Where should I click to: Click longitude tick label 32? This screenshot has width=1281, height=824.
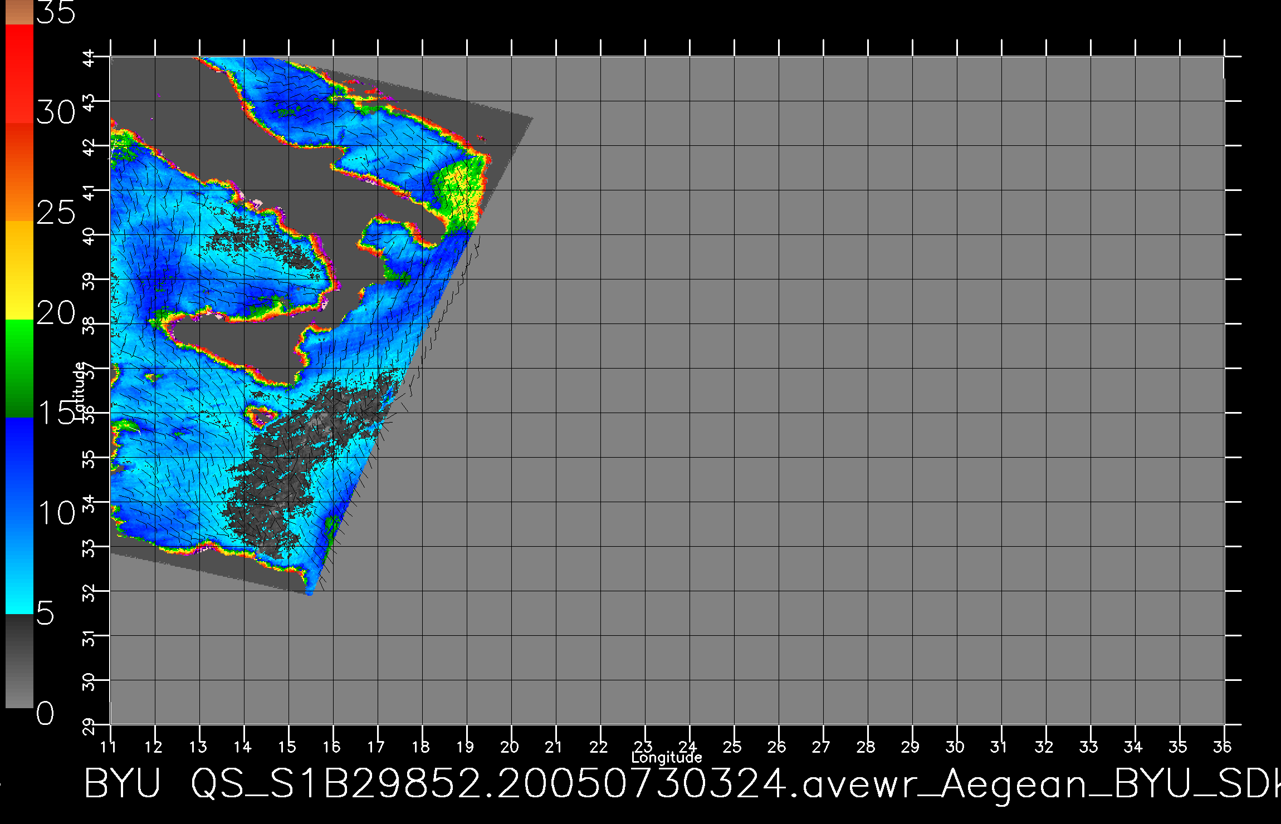pos(1044,747)
